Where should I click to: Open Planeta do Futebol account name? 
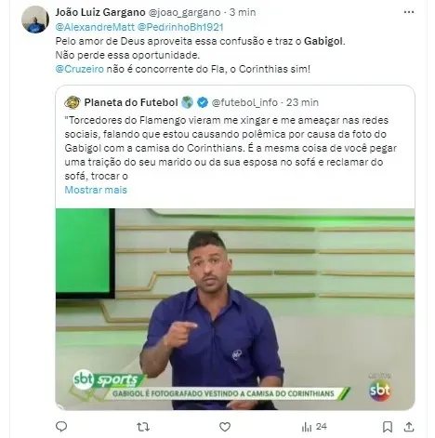click(131, 102)
